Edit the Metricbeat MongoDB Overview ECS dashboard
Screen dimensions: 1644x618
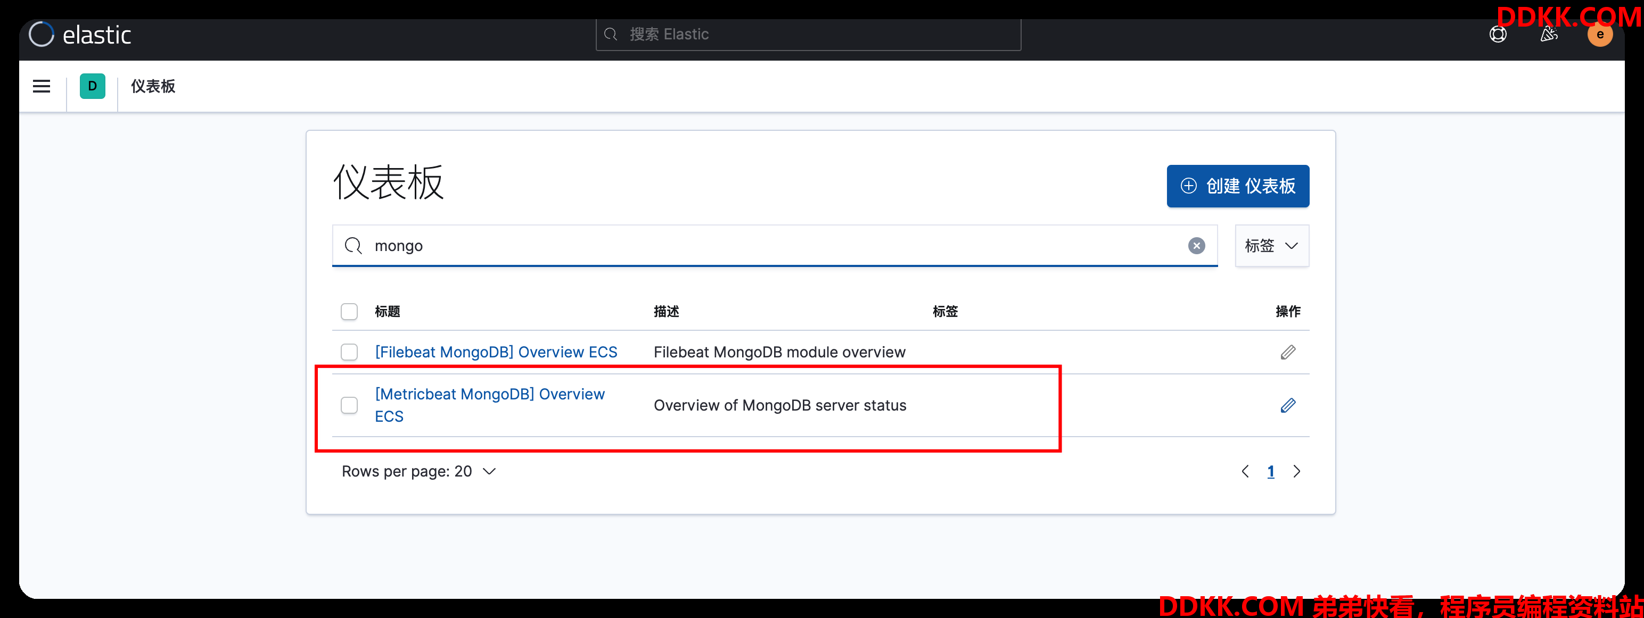[x=1288, y=405]
